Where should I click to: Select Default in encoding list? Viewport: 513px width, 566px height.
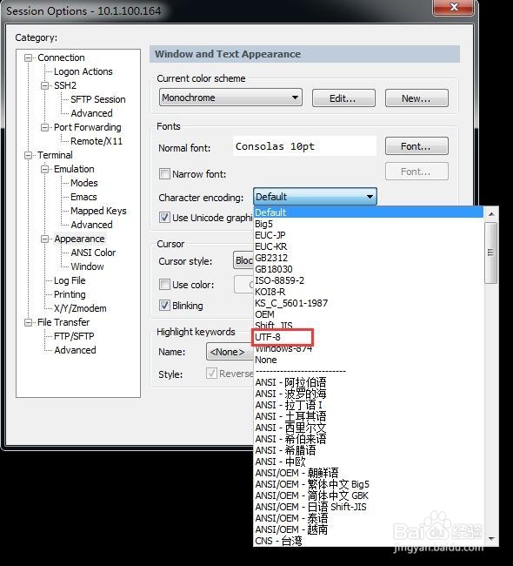pos(369,212)
